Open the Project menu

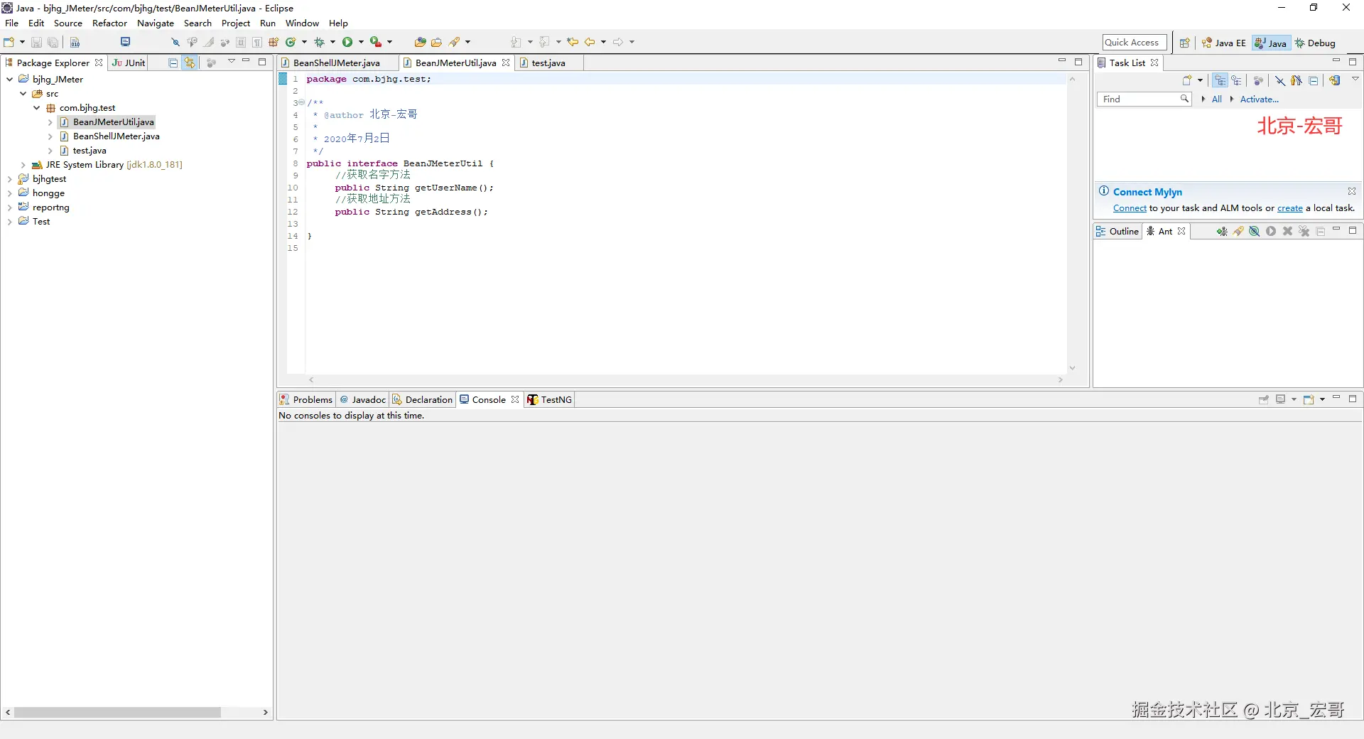[x=236, y=23]
